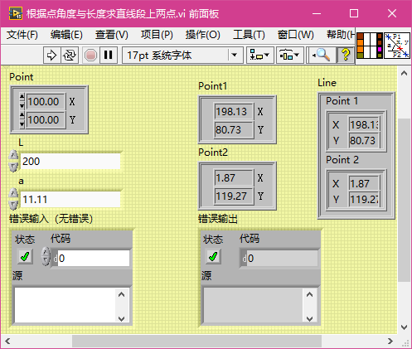Click the Run arrow button
This screenshot has height=349, width=412.
coord(51,56)
